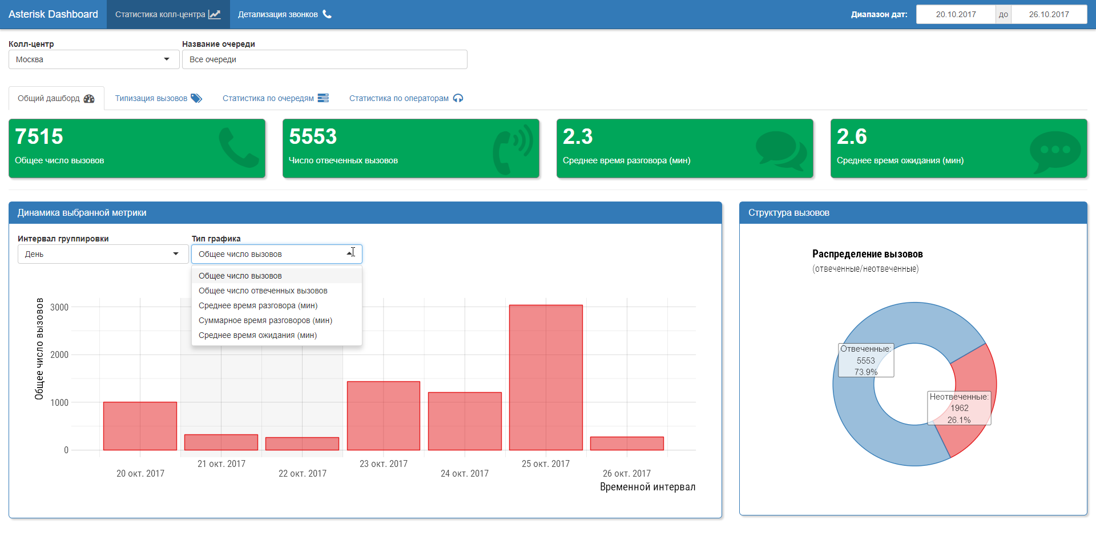The image size is (1096, 556).
Task: Collapse the Тип графика dropdown
Action: pos(277,254)
